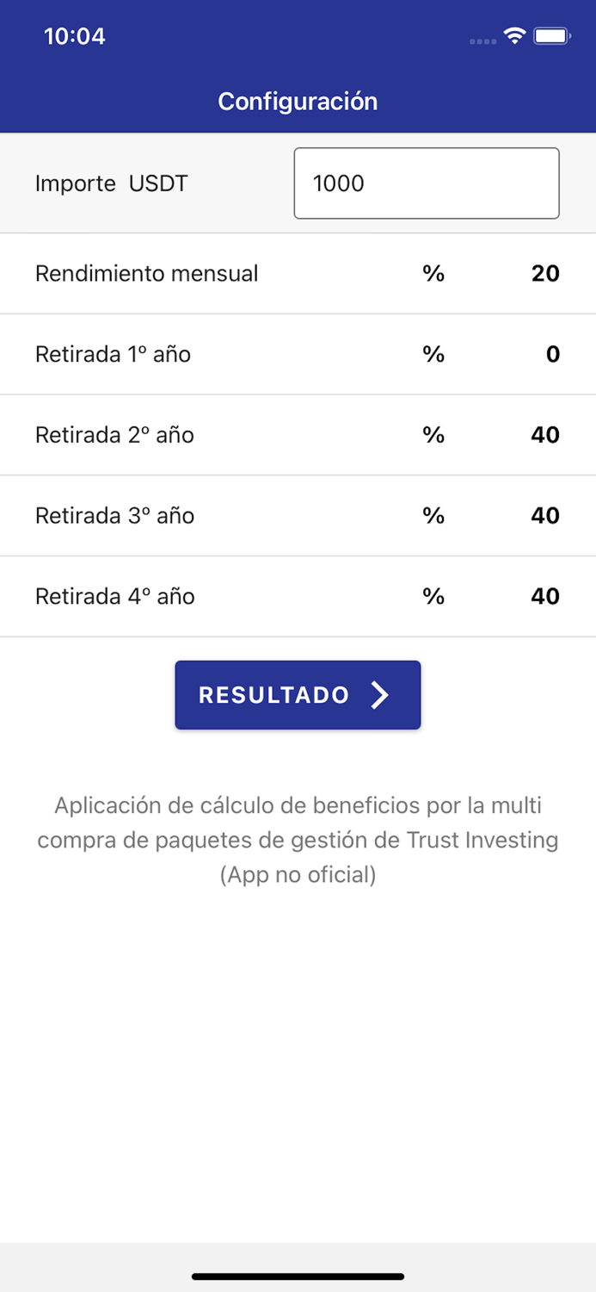Click the value 40 for Retirada 2º año
The width and height of the screenshot is (596, 1292).
pos(545,434)
